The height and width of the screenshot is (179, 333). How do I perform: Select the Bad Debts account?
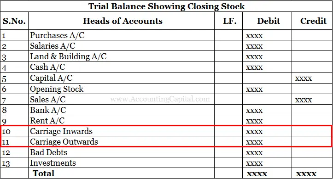[x=49, y=152]
